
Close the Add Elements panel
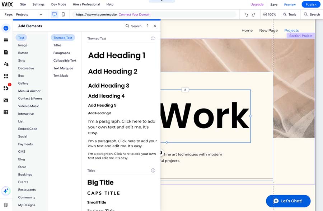pos(155,26)
